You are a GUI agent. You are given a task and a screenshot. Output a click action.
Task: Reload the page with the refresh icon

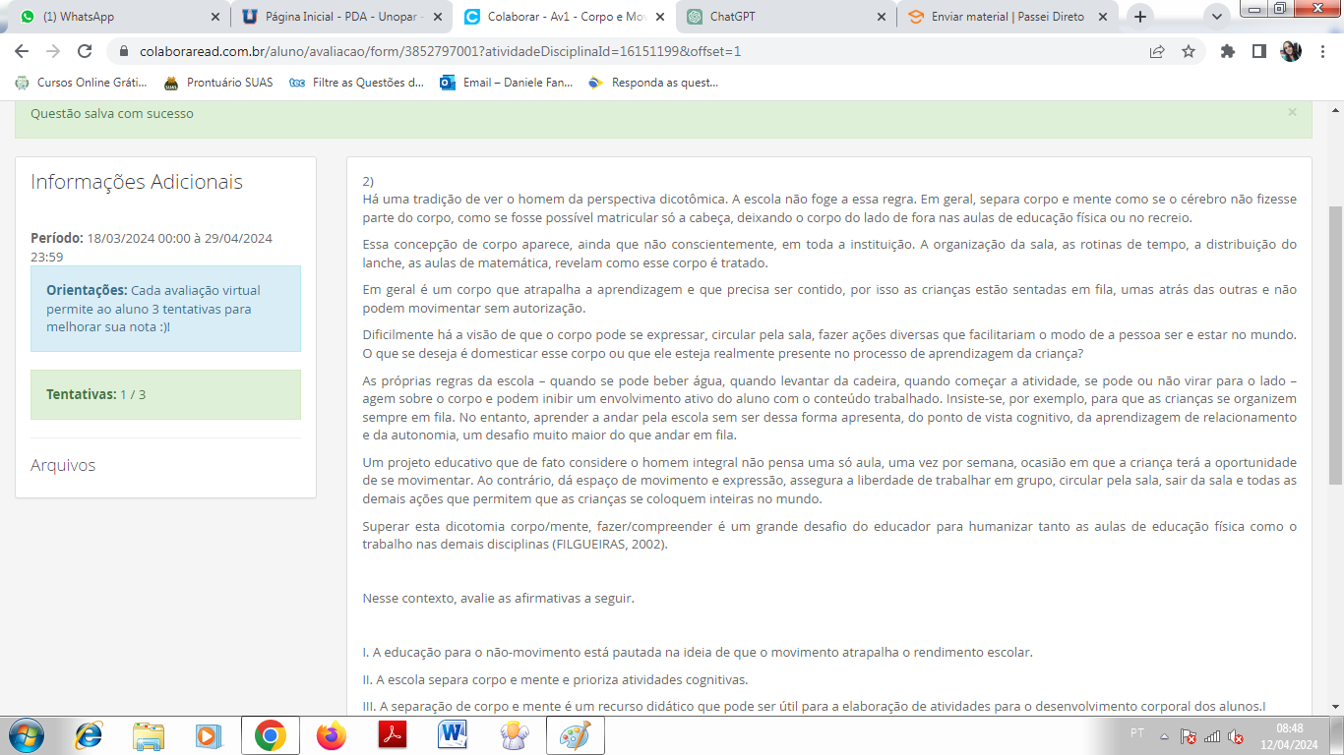point(85,51)
